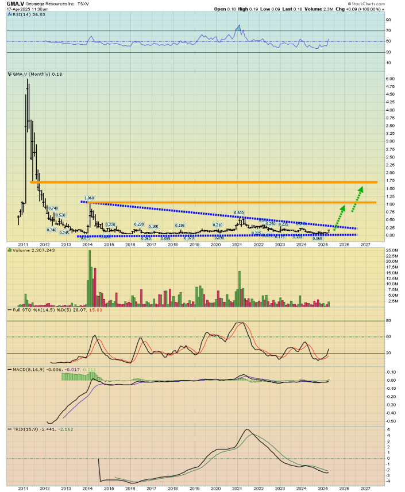Click the 1.75 price axis label
The image size is (405, 492).
click(x=390, y=181)
